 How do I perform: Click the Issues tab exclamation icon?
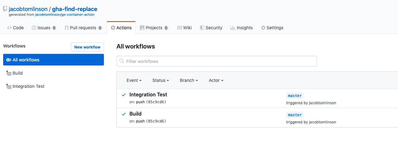34,28
